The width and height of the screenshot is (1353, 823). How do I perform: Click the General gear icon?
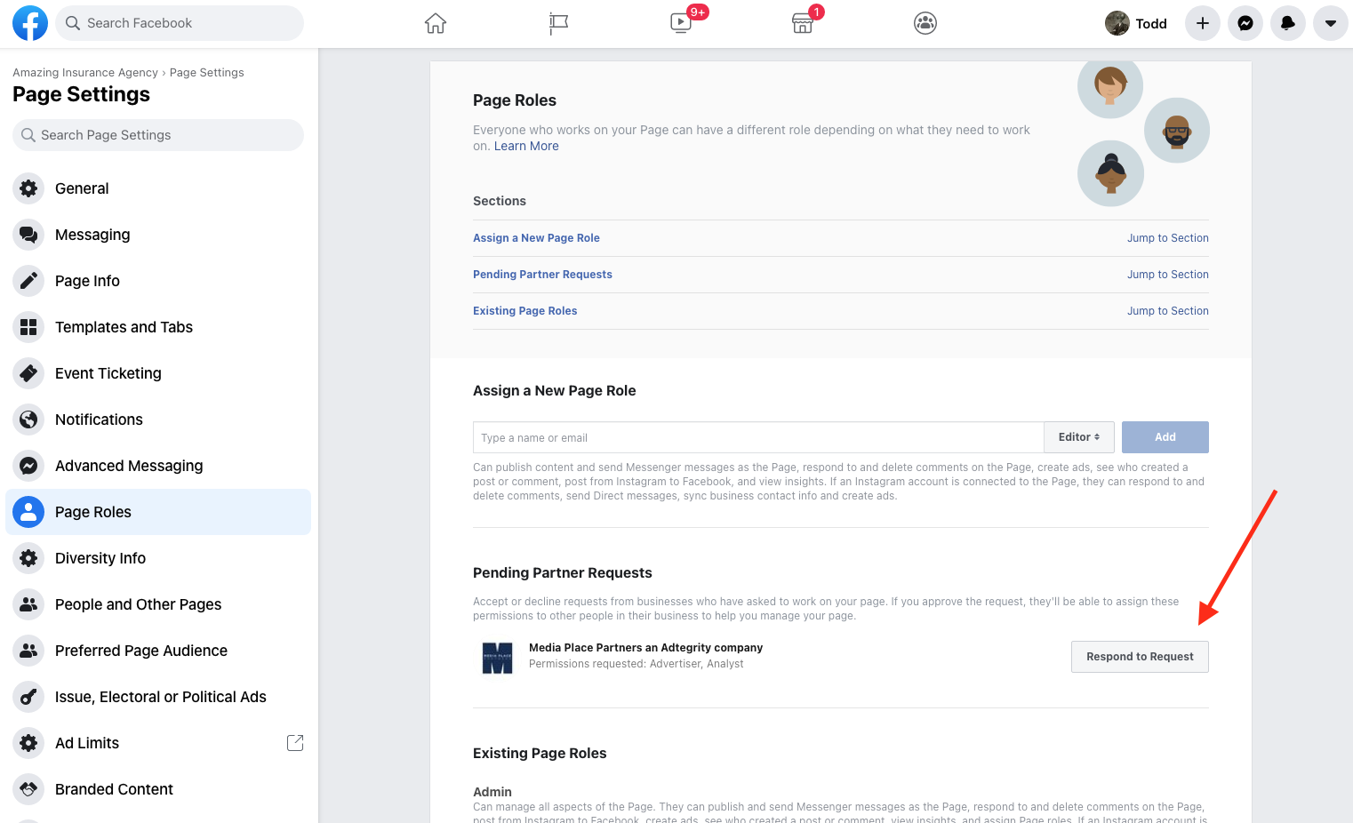pos(28,188)
